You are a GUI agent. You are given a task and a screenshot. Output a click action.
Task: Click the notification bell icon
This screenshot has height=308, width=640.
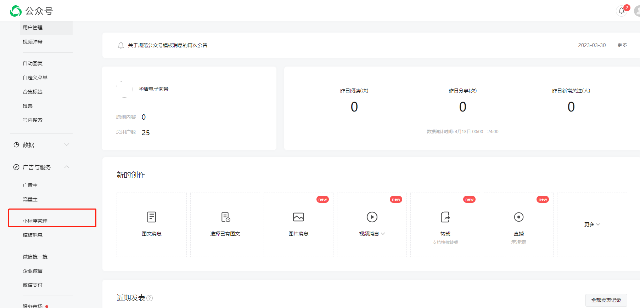pyautogui.click(x=622, y=11)
